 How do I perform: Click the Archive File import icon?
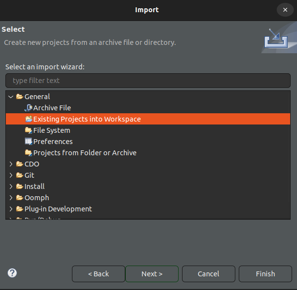pos(28,108)
